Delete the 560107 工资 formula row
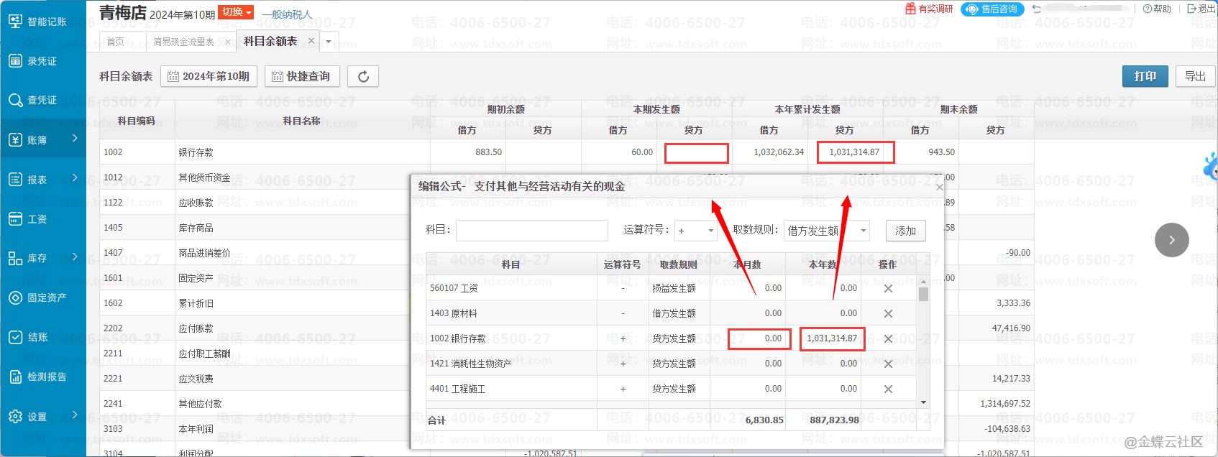Viewport: 1218px width, 457px height. tap(888, 288)
